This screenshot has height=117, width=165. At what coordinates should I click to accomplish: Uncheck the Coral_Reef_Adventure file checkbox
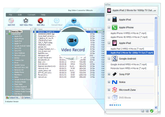pyautogui.click(x=35, y=36)
